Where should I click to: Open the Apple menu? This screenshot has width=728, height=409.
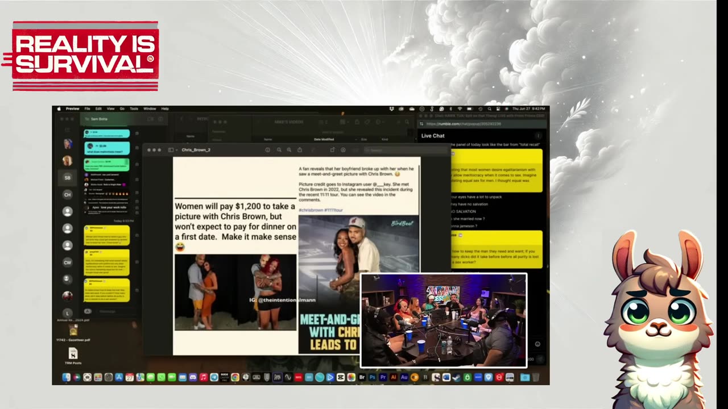click(x=59, y=108)
